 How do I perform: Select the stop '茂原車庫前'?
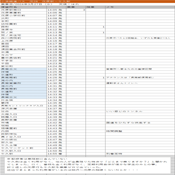coord(11,13)
